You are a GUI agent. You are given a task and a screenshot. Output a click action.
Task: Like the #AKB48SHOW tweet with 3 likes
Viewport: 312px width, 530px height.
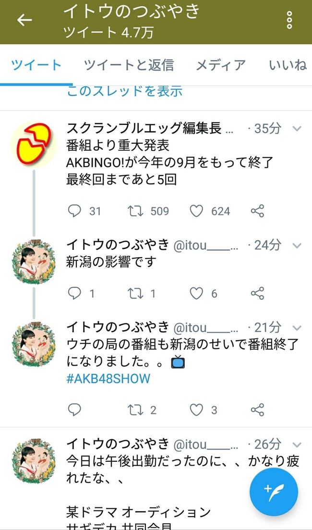coord(197,409)
